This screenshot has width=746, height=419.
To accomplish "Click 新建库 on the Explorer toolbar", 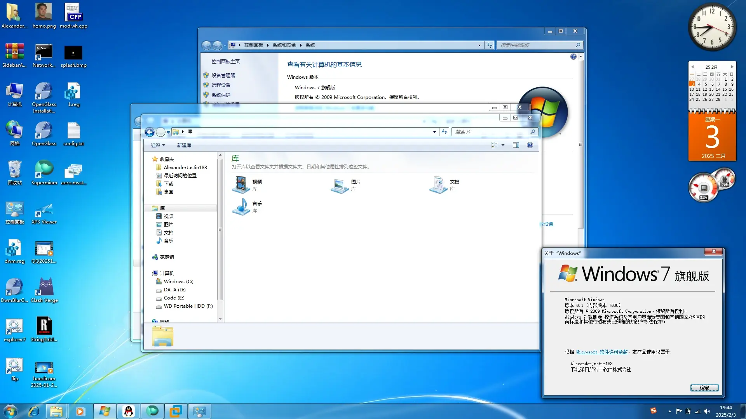I will click(184, 145).
